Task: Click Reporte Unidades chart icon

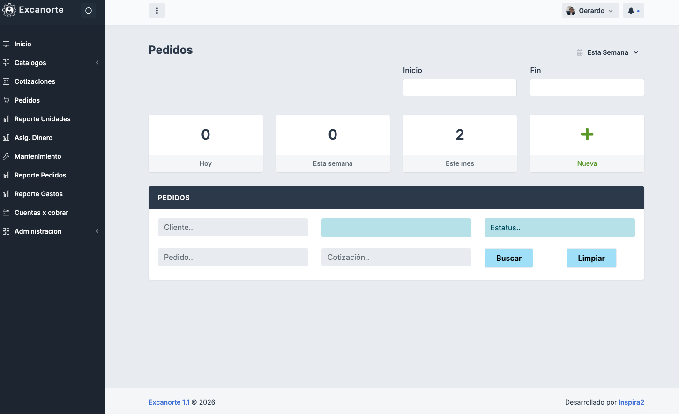Action: click(6, 119)
